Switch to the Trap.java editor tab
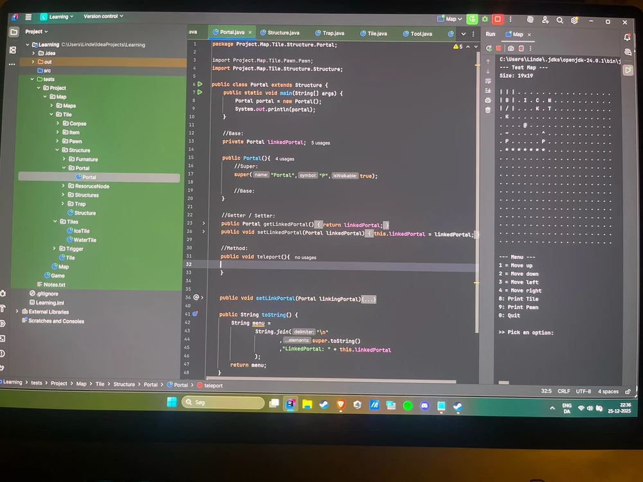This screenshot has width=643, height=482. [332, 33]
